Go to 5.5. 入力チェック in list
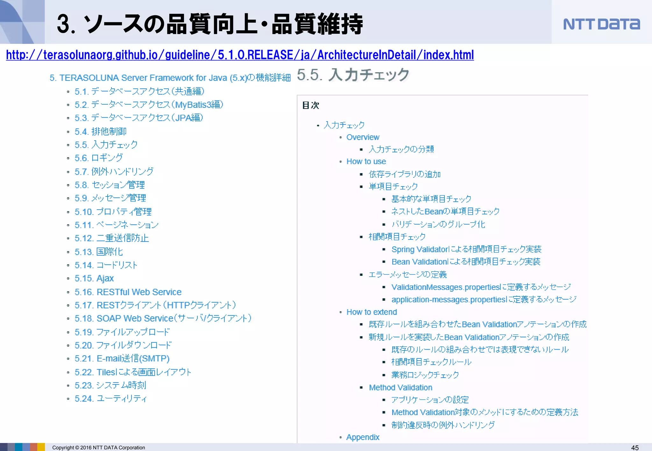This screenshot has width=652, height=451. click(x=106, y=145)
